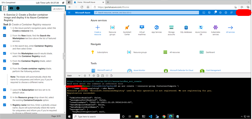The height and width of the screenshot is (119, 252).
Task: Open Windows Start menu
Action: click(70, 116)
